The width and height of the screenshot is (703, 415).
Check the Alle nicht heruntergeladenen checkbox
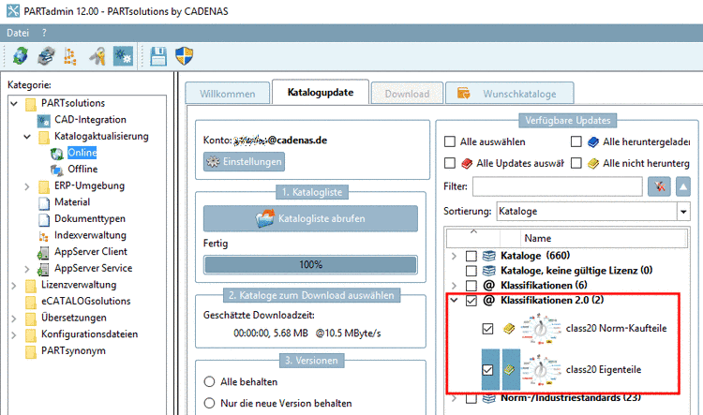(x=576, y=163)
